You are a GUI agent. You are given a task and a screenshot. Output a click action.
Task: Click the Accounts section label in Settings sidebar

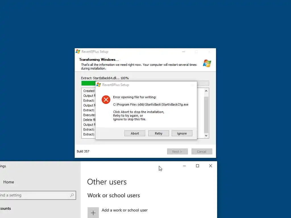(5, 209)
